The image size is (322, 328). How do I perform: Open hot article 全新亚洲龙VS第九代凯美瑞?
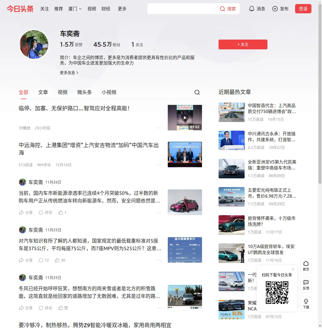pos(272,165)
